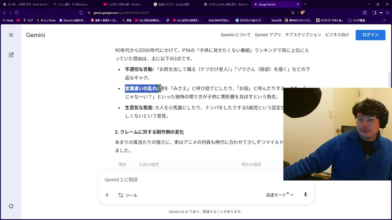
Task: Click the zoom magnifier icon in address bar
Action: tap(293, 13)
